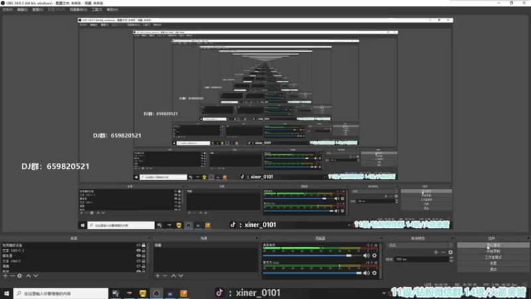The width and height of the screenshot is (531, 299).
Task: Toggle lock on 文本 (GDI+) source
Action: coord(143,261)
